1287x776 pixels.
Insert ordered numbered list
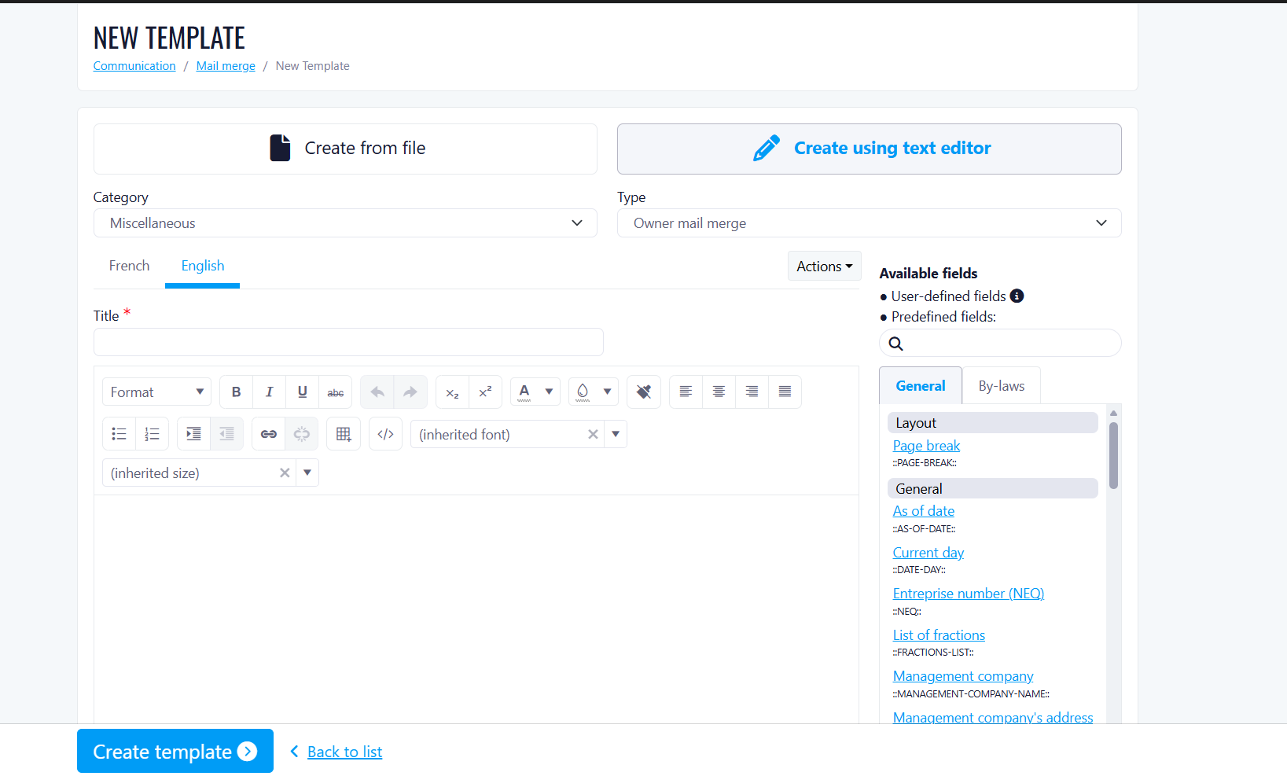(x=153, y=434)
